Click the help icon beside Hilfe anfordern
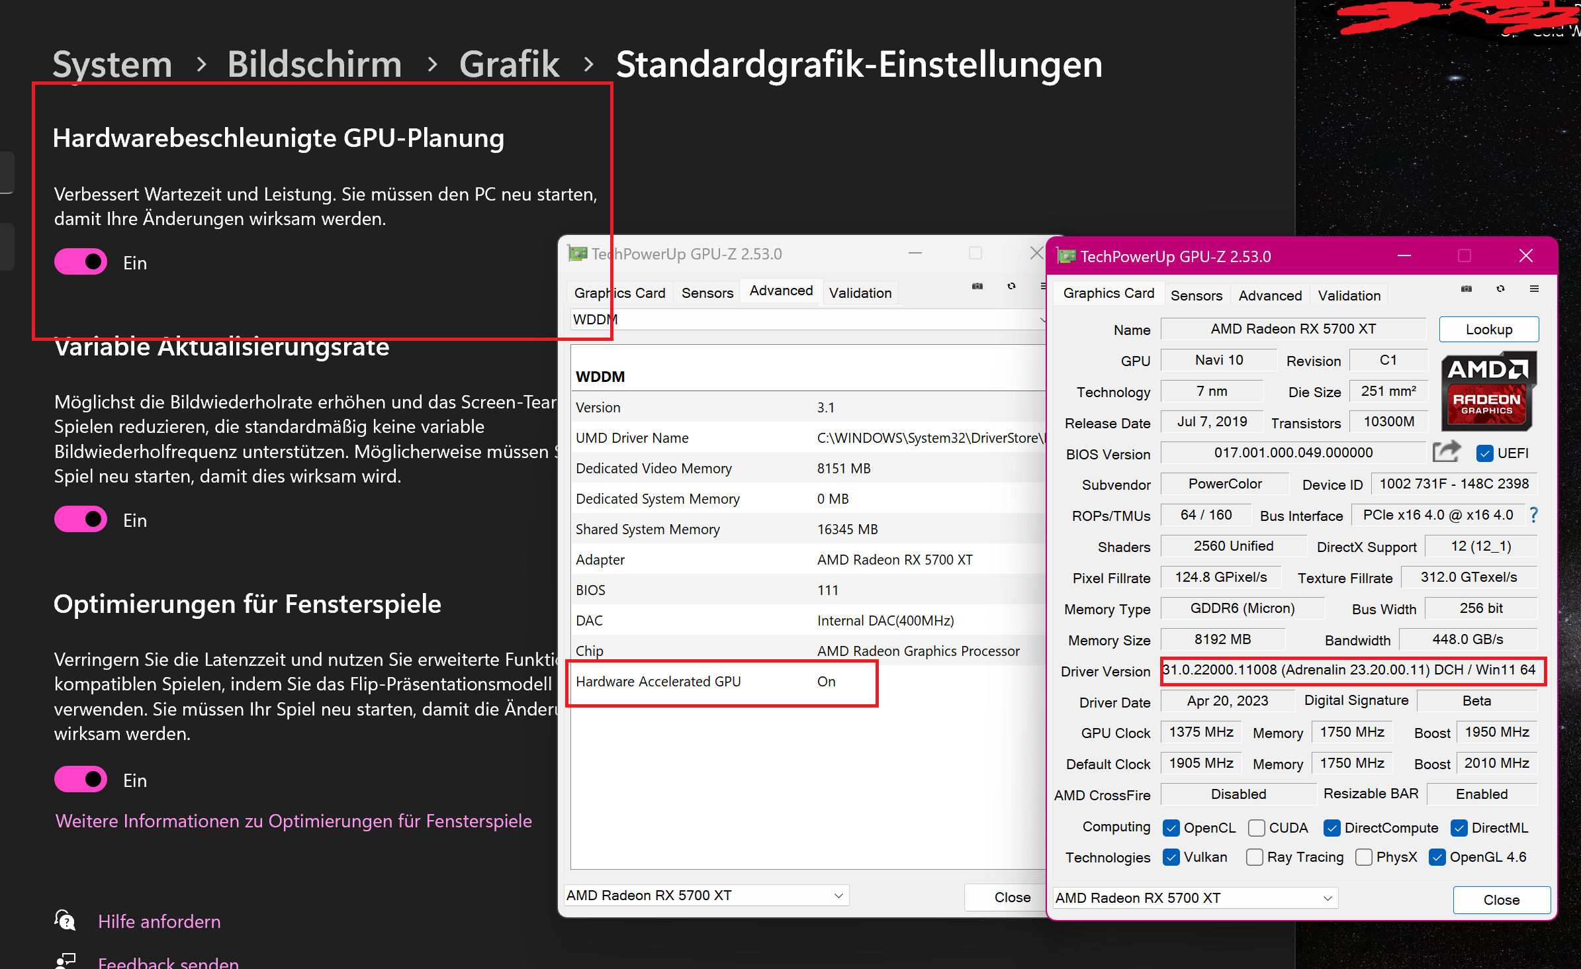 pyautogui.click(x=64, y=920)
